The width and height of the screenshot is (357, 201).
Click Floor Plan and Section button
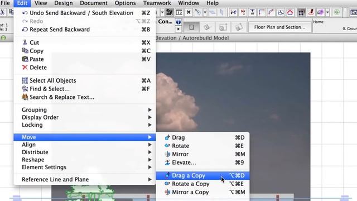[279, 27]
